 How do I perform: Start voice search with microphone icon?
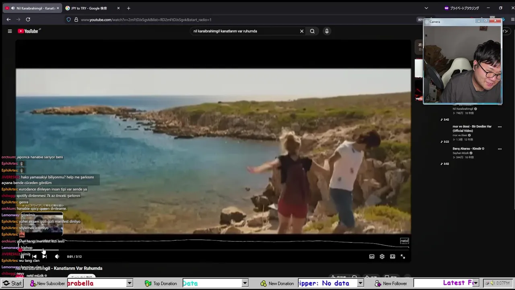327,31
